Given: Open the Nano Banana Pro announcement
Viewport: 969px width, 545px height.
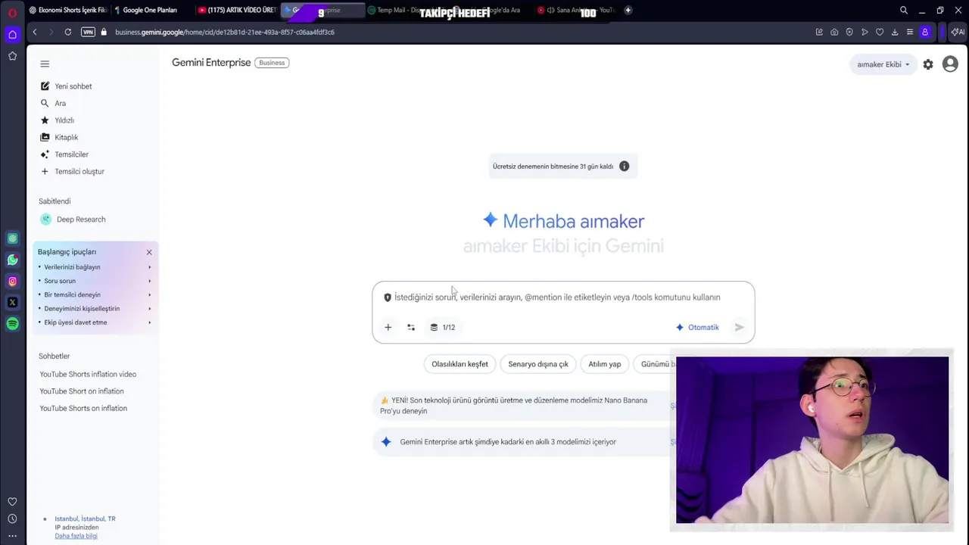Looking at the screenshot, I should pos(522,406).
